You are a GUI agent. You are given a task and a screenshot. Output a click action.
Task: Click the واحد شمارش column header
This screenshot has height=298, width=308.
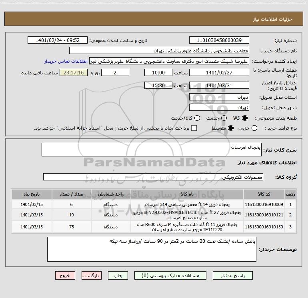click(x=111, y=194)
